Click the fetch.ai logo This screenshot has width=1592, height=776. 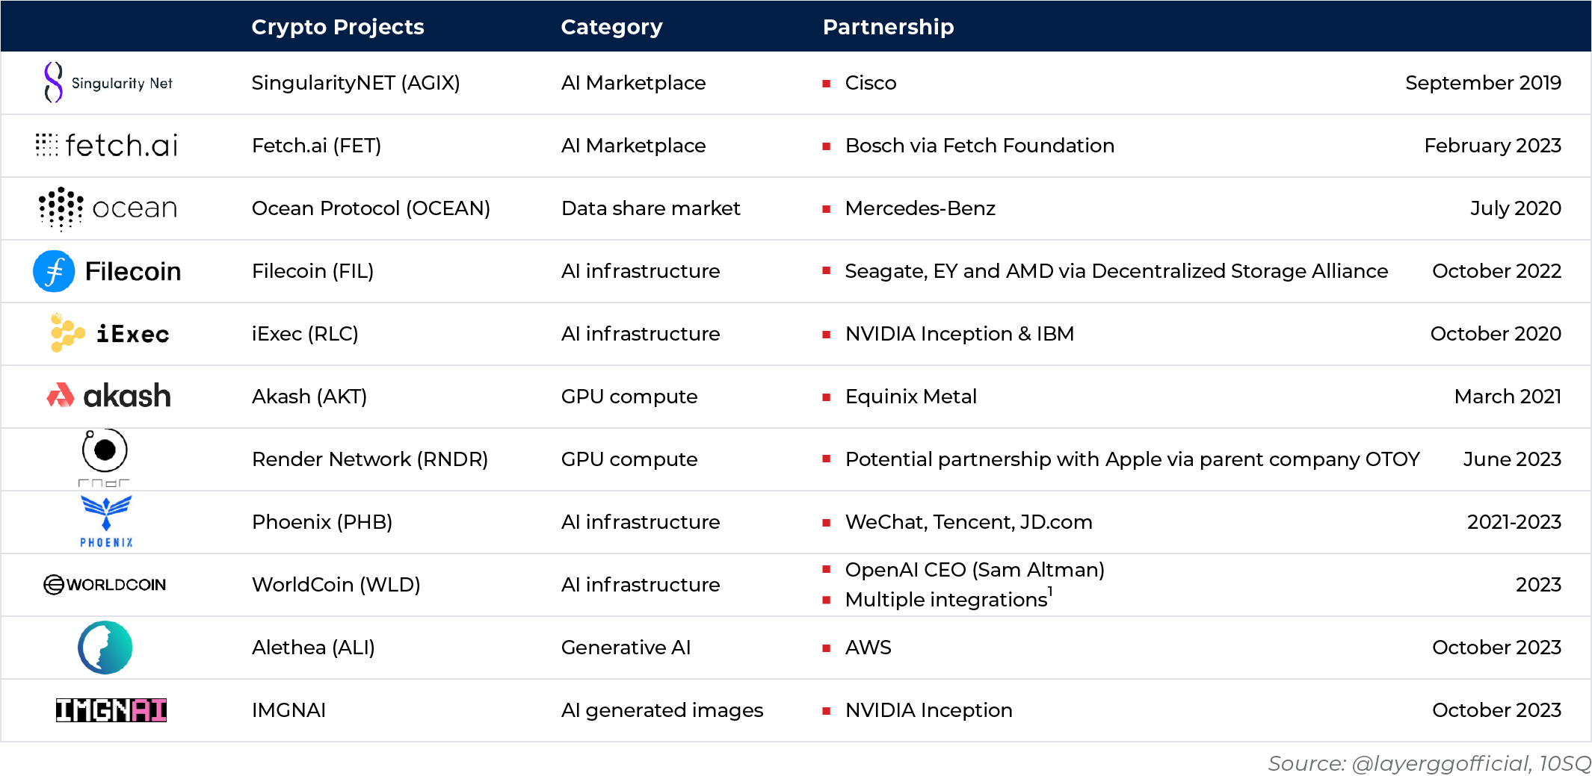point(107,145)
